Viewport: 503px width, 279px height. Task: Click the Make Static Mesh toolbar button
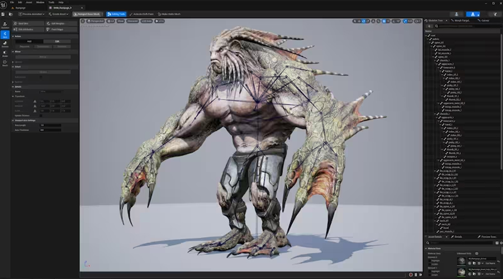click(x=169, y=14)
